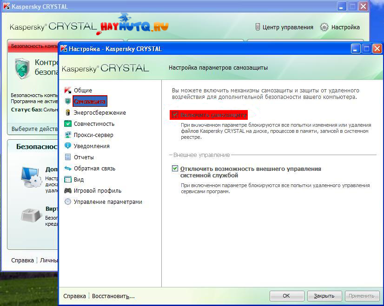The height and width of the screenshot is (306, 384).
Task: Open the Совместимость settings section
Action: [94, 124]
